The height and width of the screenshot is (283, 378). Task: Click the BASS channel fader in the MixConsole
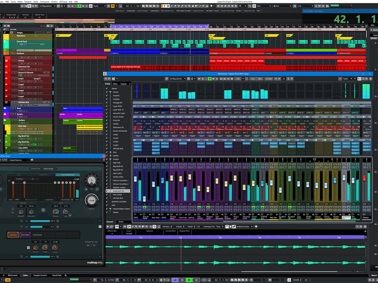pos(135,179)
